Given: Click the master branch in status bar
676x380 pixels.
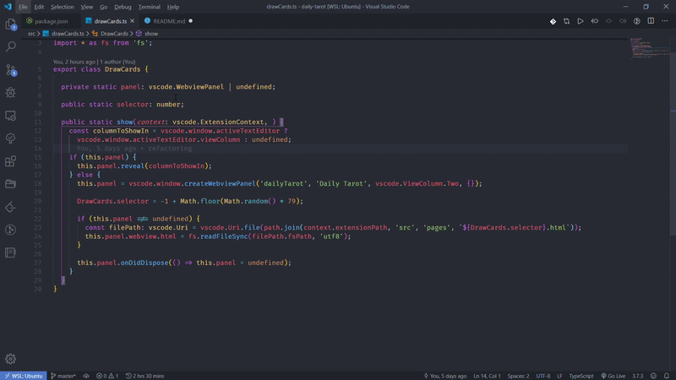Looking at the screenshot, I should point(63,376).
